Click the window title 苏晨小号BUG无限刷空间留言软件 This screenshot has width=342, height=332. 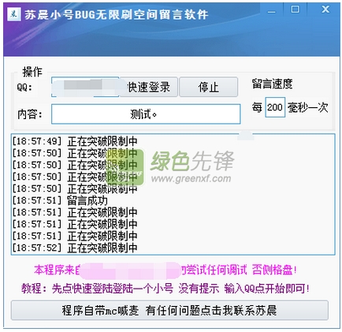[117, 15]
